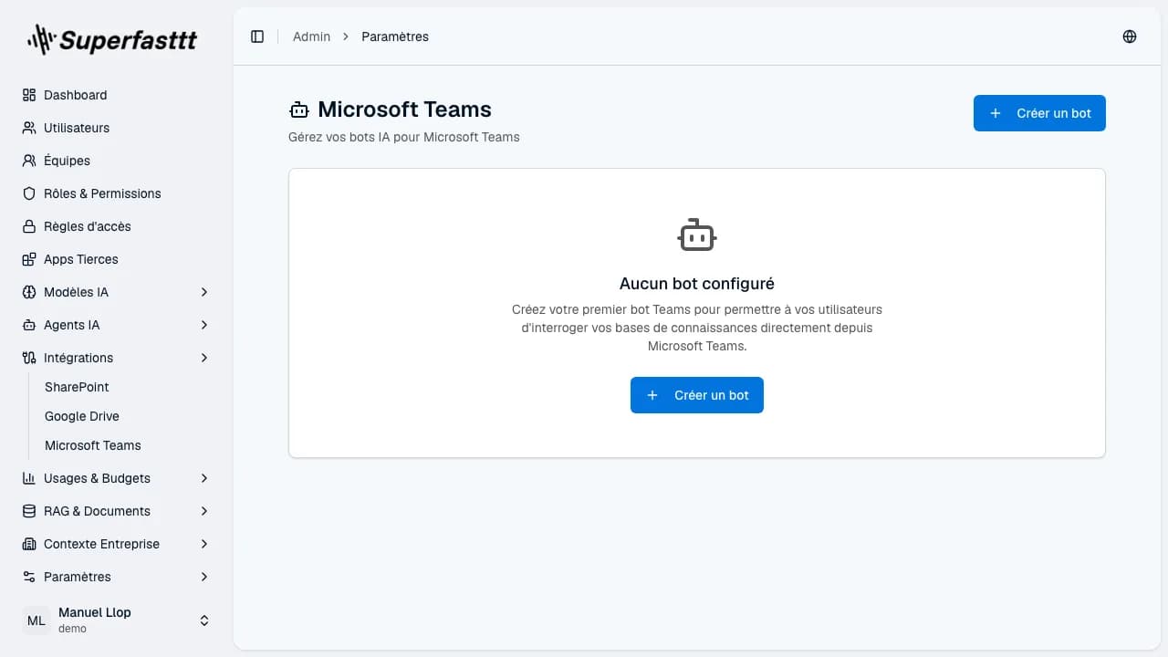Expand the Modèles IA chevron
This screenshot has height=657, width=1168.
204,292
